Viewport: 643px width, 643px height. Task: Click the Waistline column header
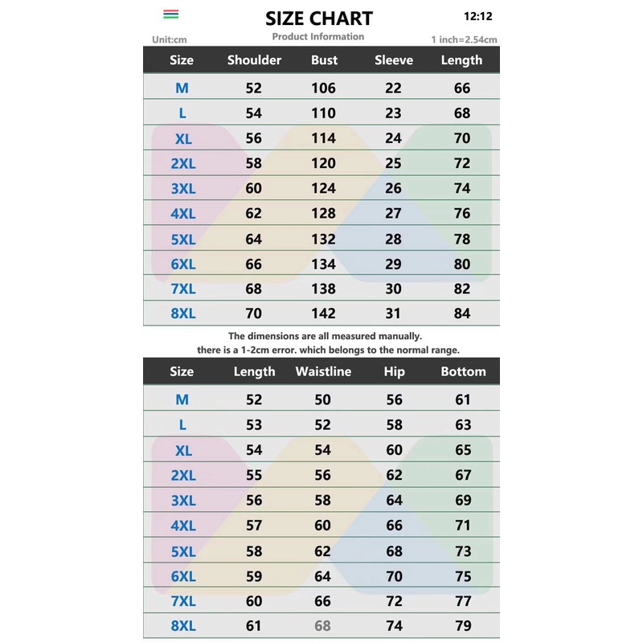point(323,371)
